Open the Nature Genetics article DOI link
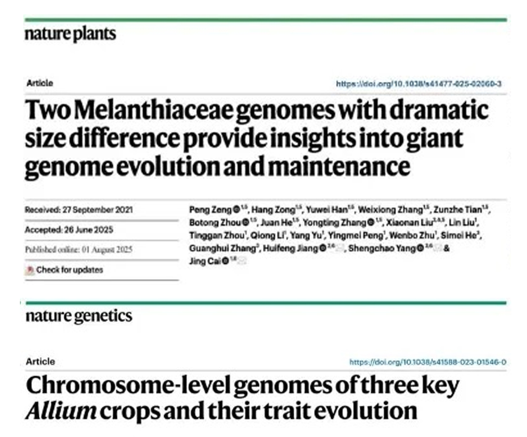This screenshot has width=527, height=437. 428,362
